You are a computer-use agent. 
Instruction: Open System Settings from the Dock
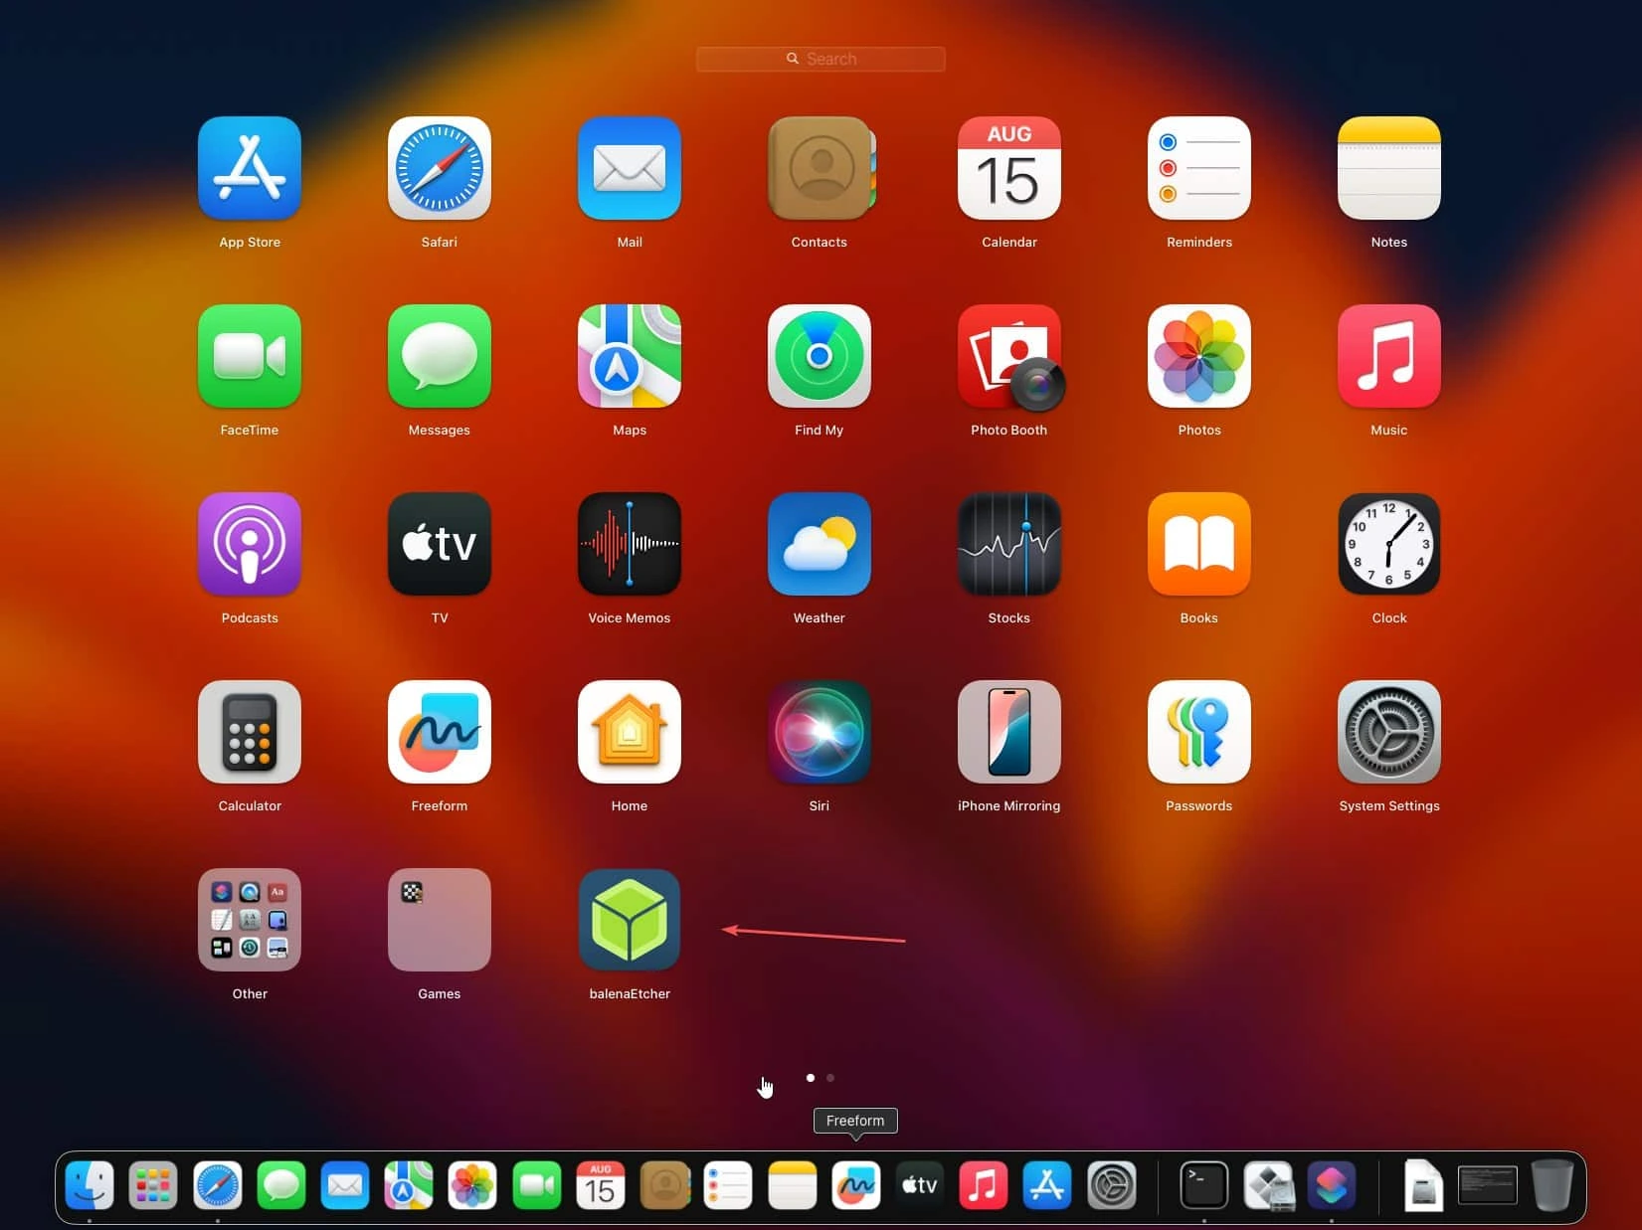point(1112,1185)
